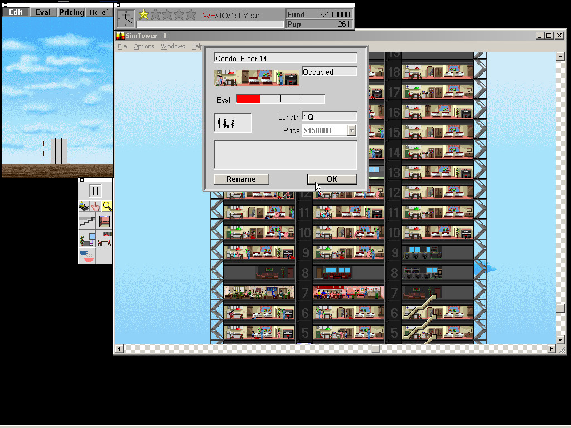Click the SimTower title bar icon
571x428 pixels.
coord(120,35)
